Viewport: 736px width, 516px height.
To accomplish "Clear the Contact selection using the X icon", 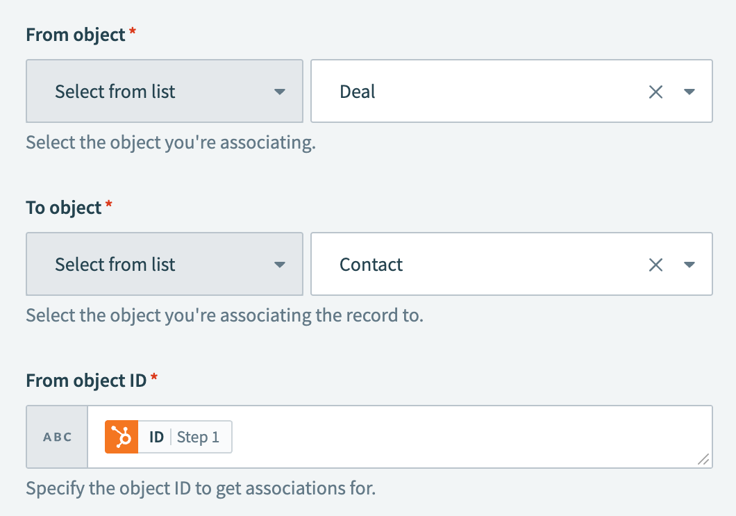I will (x=655, y=264).
